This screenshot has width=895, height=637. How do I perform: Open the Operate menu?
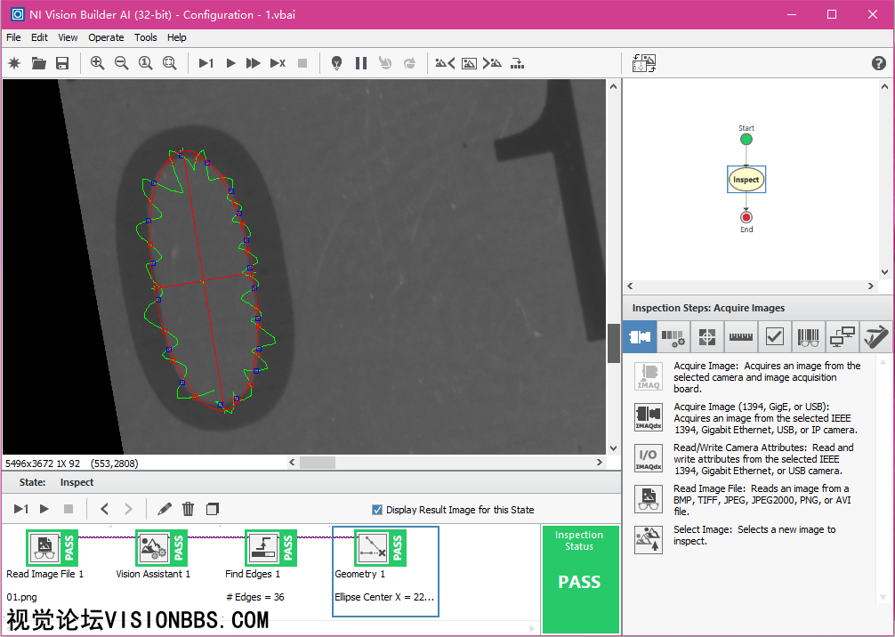[106, 37]
